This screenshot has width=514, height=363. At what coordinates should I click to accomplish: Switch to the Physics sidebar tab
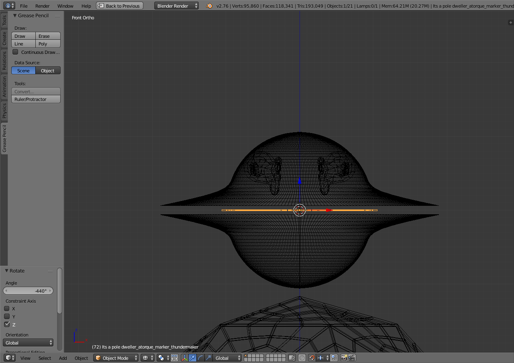pyautogui.click(x=4, y=111)
